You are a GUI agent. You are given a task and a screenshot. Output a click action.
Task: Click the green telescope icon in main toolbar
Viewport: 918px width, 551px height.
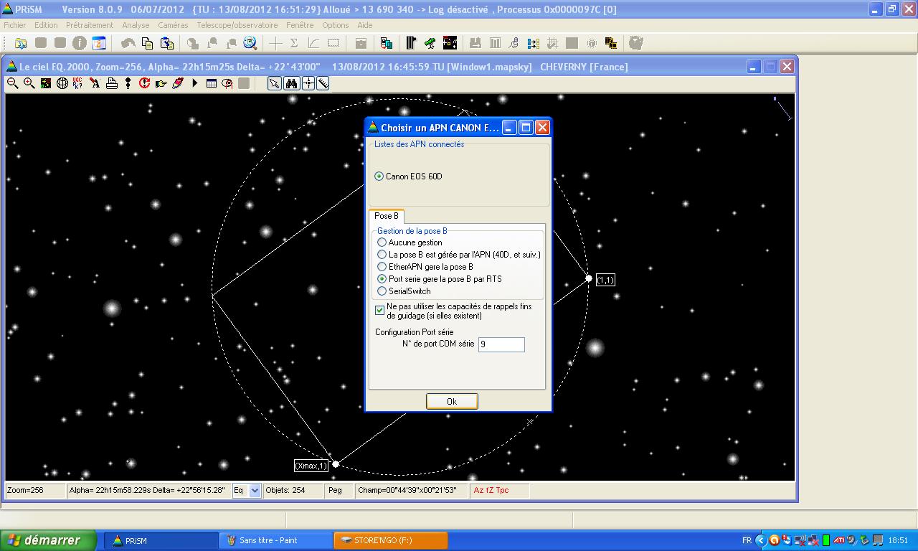[x=430, y=43]
